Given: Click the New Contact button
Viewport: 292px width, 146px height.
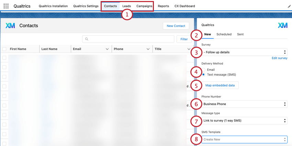Looking at the screenshot, I should [x=176, y=26].
